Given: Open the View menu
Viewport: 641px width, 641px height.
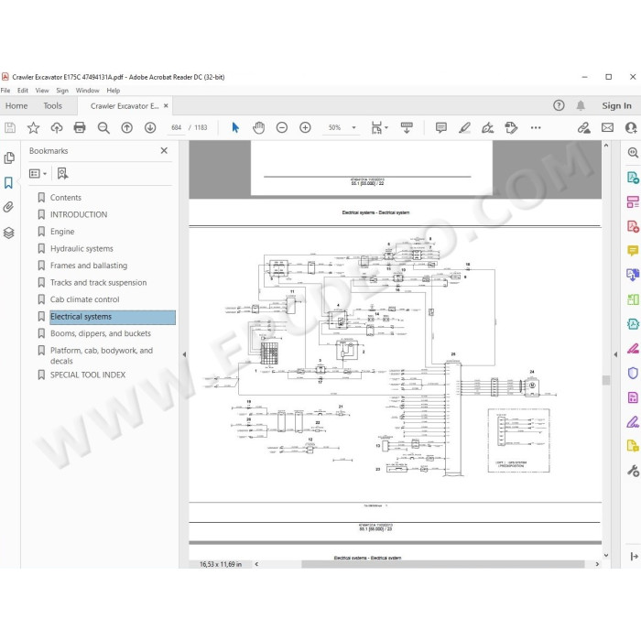Looking at the screenshot, I should point(42,91).
